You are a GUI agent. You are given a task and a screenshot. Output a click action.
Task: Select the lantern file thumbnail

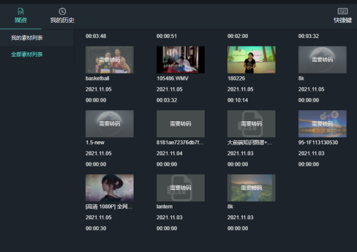pos(181,188)
